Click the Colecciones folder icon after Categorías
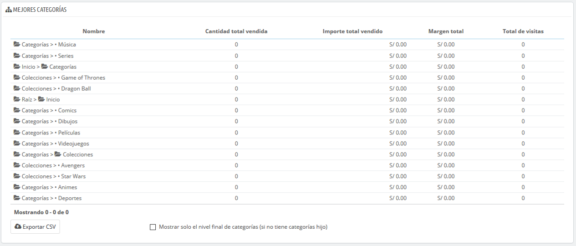This screenshot has height=246, width=576. pyautogui.click(x=58, y=154)
